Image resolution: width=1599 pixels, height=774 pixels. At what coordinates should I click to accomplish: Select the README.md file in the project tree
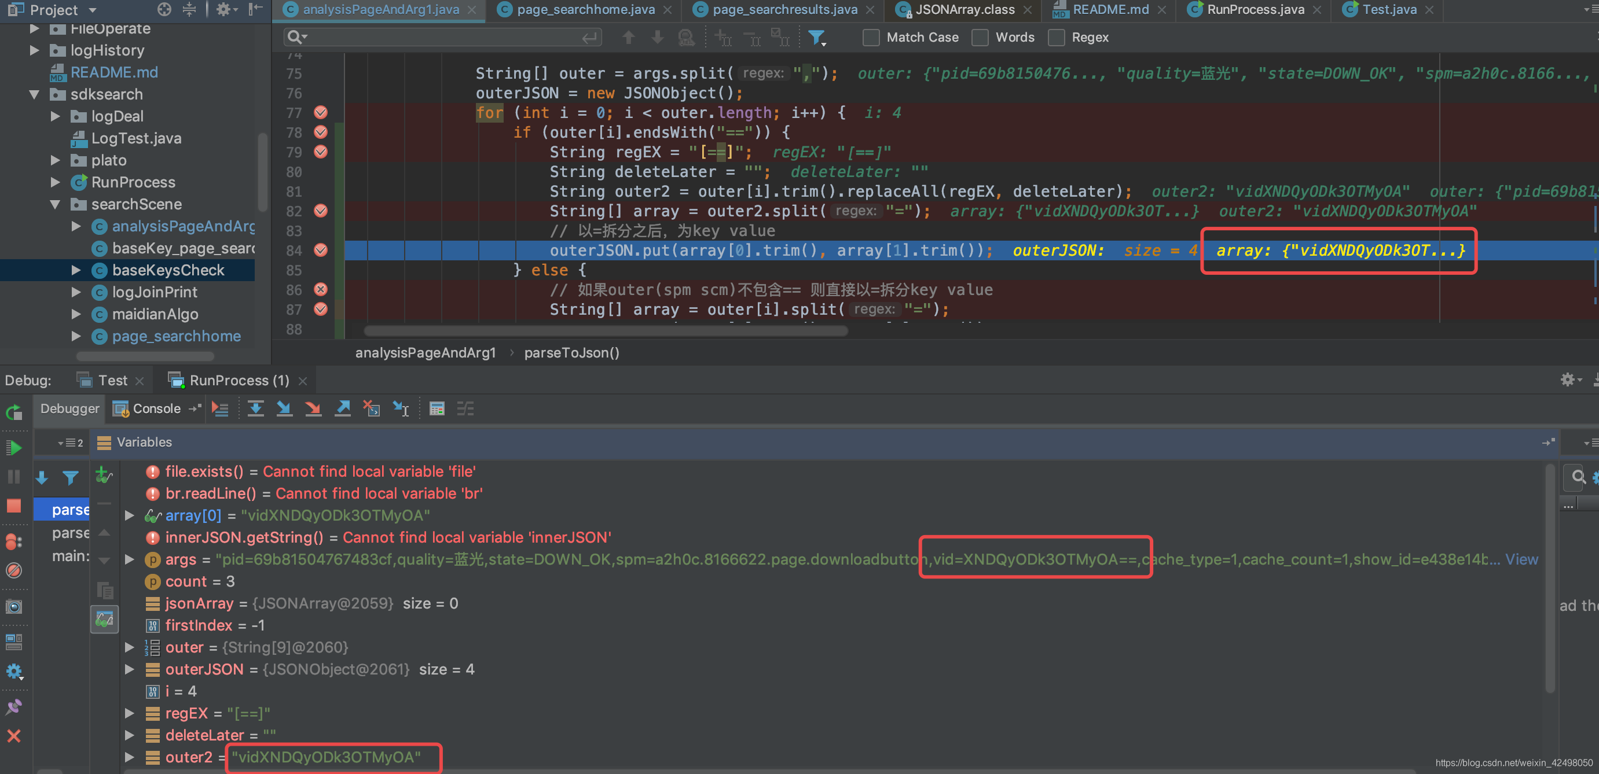click(x=113, y=72)
